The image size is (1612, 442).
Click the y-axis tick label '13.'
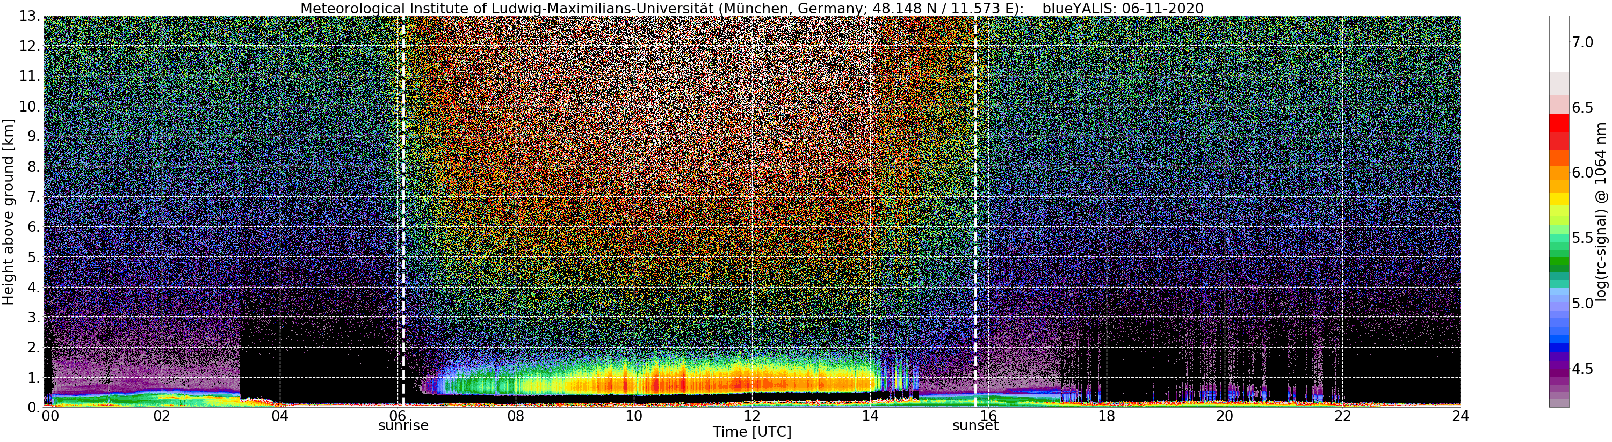(x=30, y=16)
